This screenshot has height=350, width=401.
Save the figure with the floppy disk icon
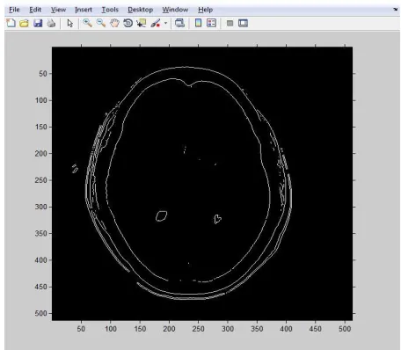38,23
